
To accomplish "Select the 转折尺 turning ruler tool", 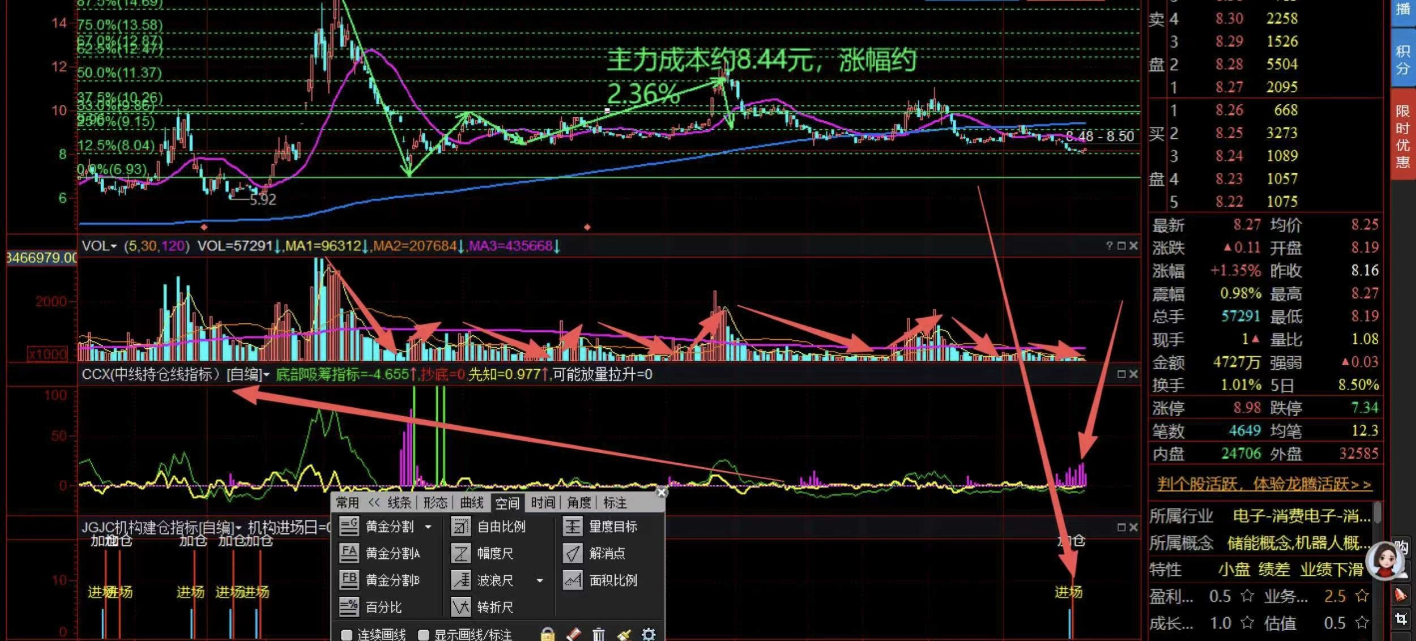I will click(460, 607).
